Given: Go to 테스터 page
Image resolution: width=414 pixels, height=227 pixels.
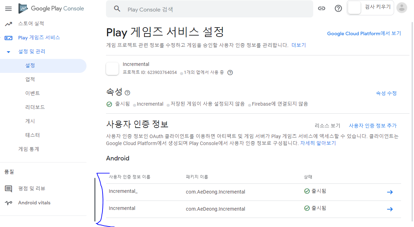Looking at the screenshot, I should (x=32, y=135).
